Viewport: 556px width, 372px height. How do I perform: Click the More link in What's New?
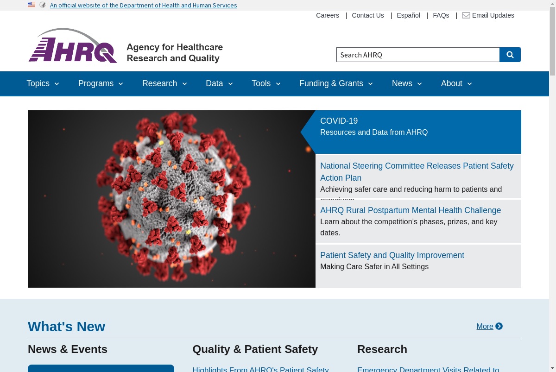click(x=485, y=326)
